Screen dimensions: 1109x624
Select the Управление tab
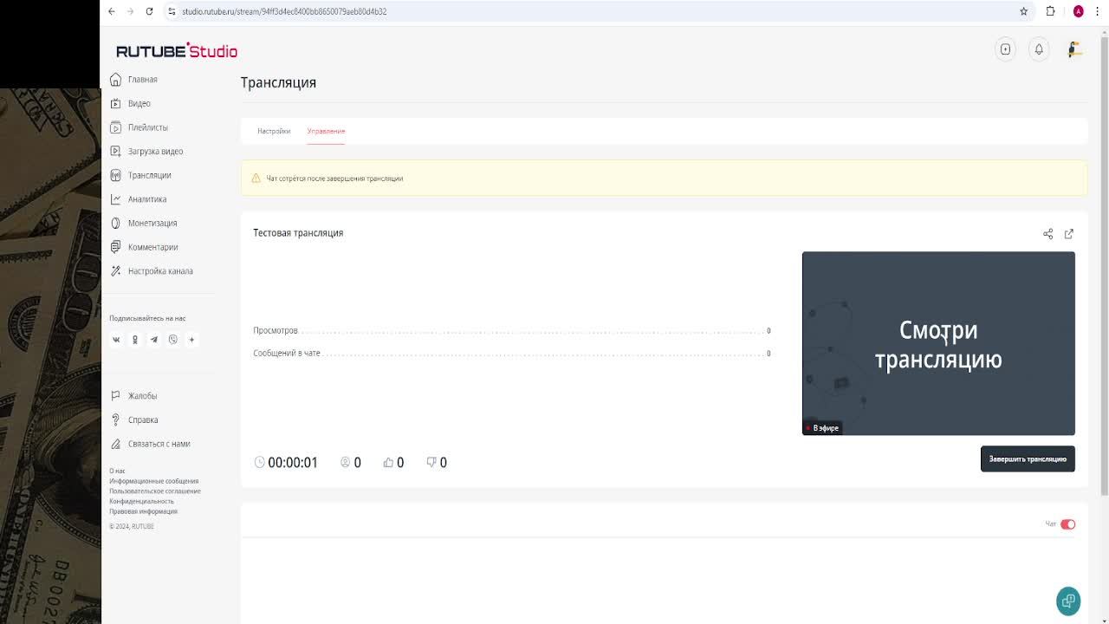click(x=326, y=131)
